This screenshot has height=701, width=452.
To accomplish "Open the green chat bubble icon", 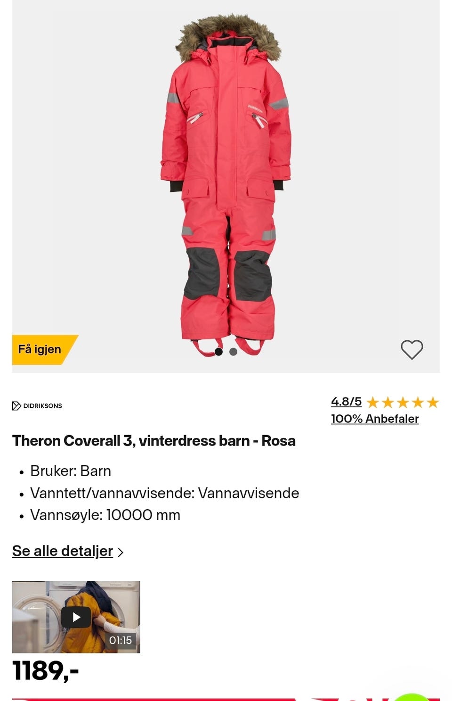I will pos(412,697).
